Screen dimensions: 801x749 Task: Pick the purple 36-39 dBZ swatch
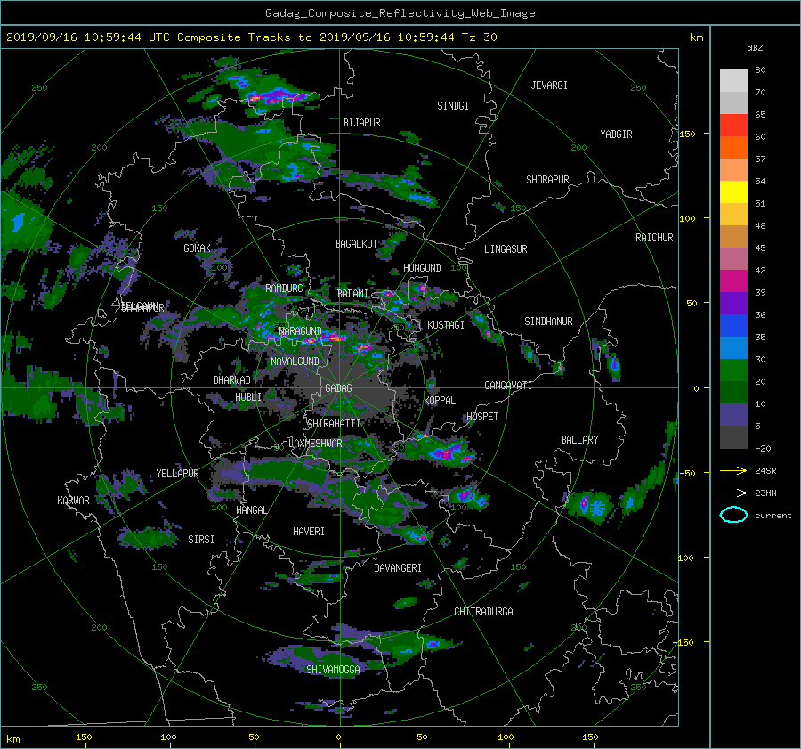coord(733,304)
